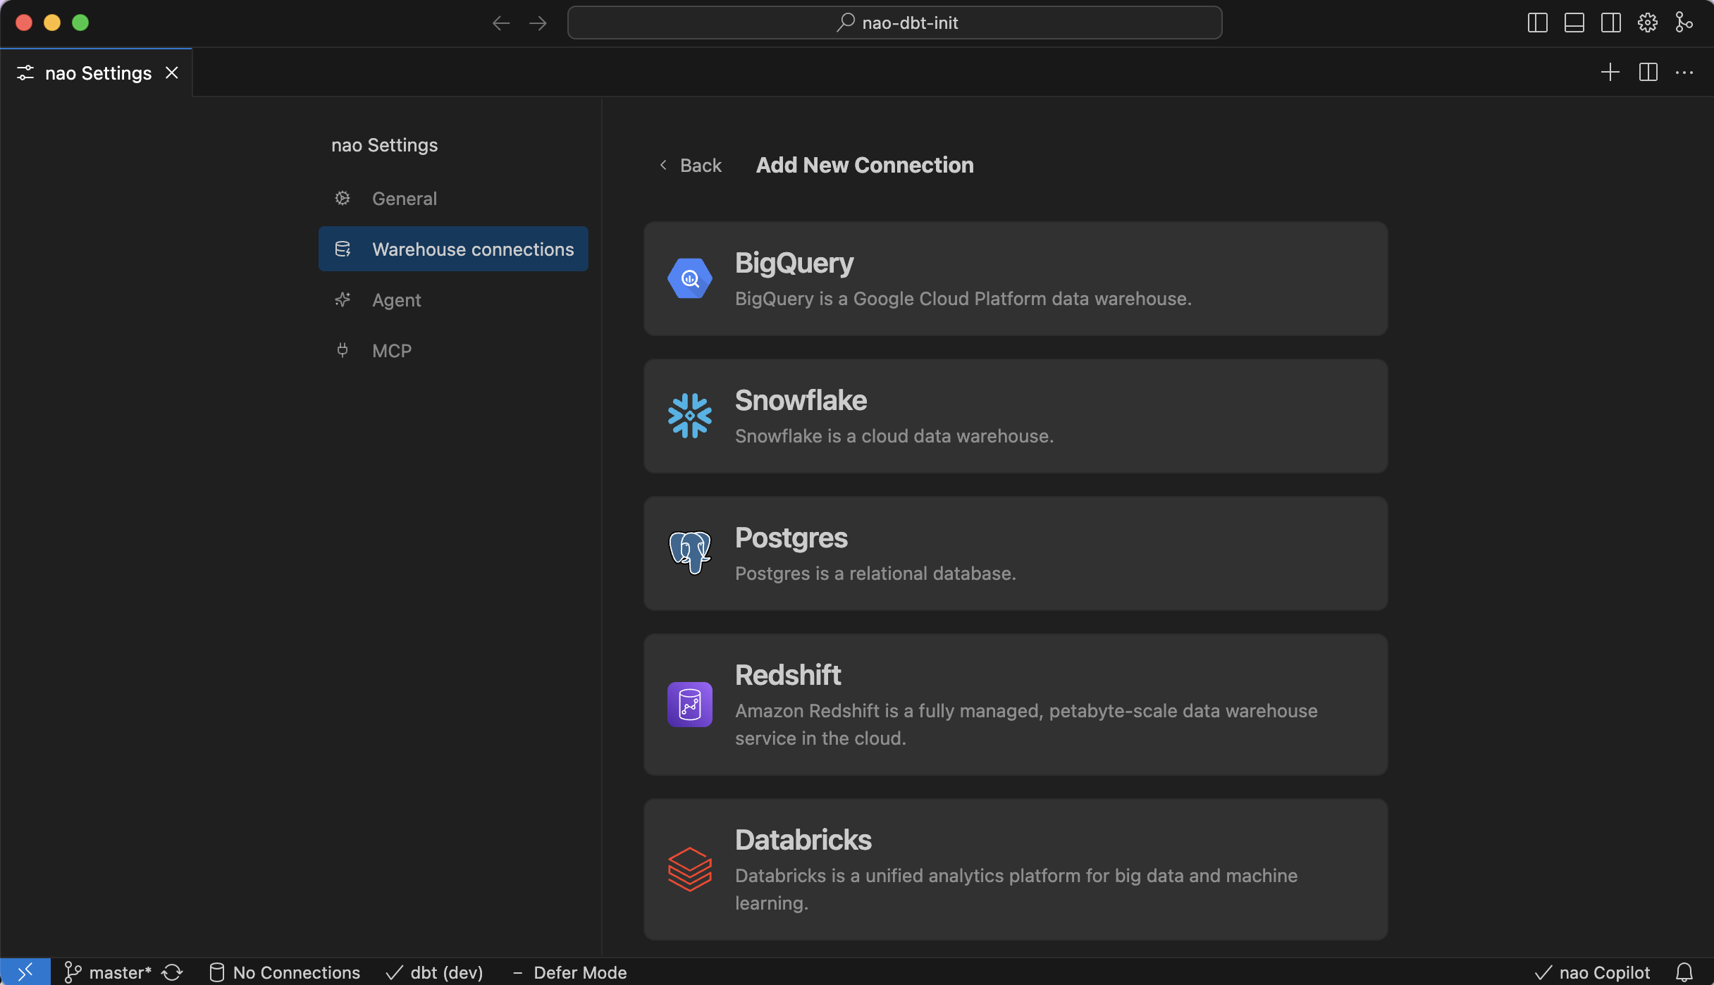
Task: Toggle the secondary sidebar layout icon
Action: (x=1611, y=22)
